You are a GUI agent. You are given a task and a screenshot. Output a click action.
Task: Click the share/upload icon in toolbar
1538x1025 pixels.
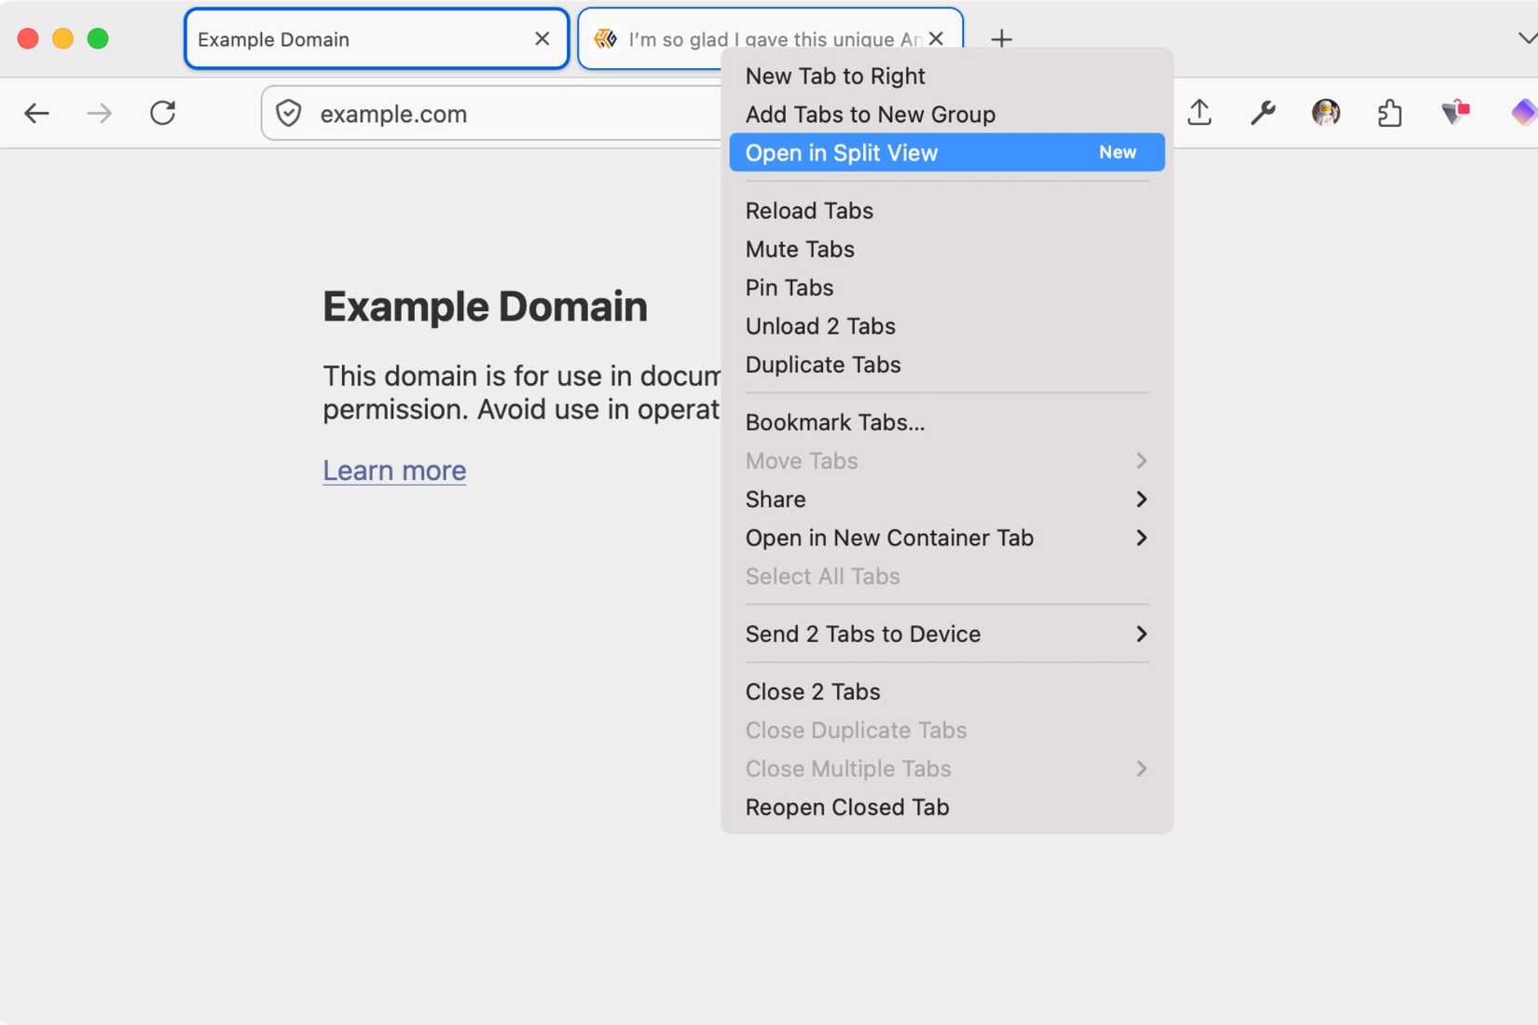click(x=1200, y=113)
